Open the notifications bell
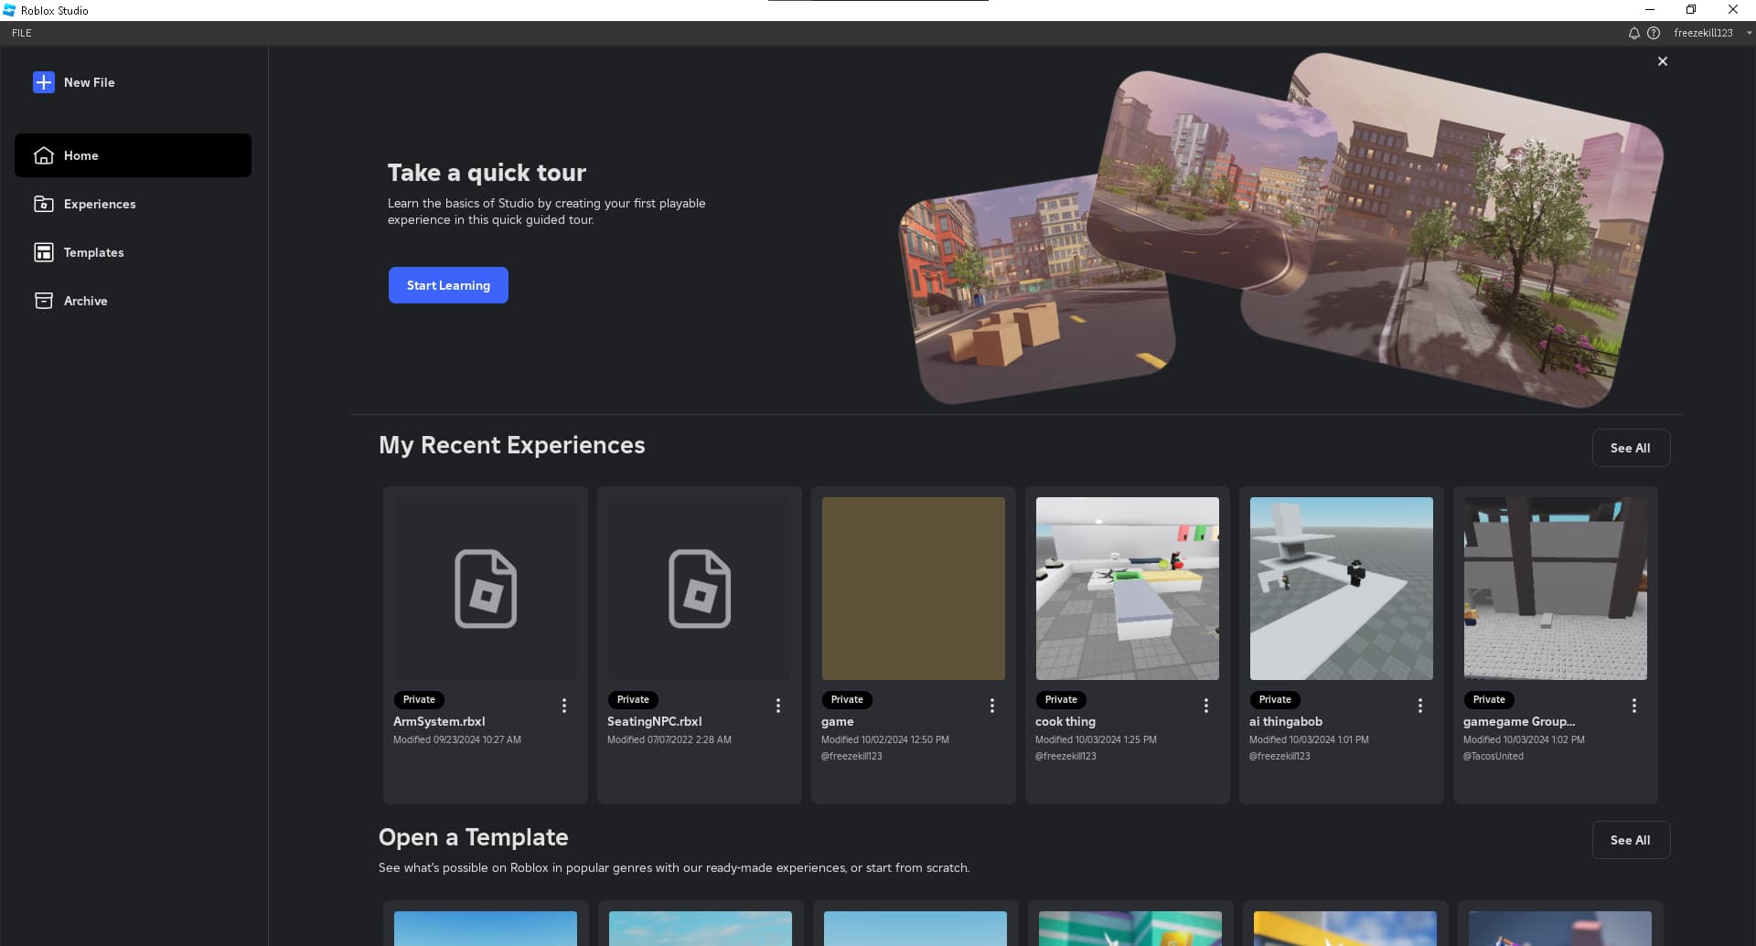The width and height of the screenshot is (1756, 946). (x=1633, y=33)
